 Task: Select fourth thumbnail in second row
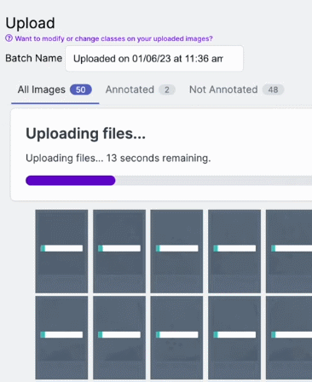point(234,338)
